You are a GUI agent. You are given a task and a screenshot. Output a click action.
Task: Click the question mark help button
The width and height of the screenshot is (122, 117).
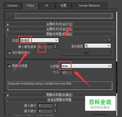click(x=109, y=40)
